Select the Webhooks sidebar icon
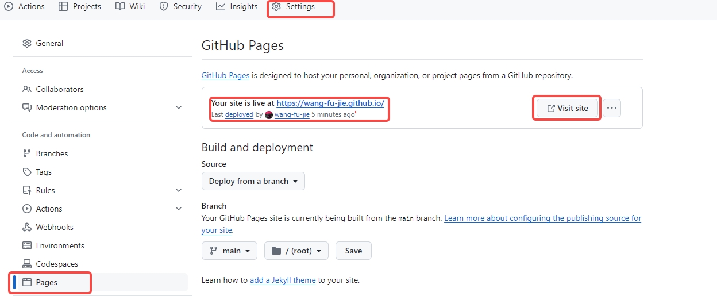Viewport: 717px width, 296px height. click(x=26, y=227)
